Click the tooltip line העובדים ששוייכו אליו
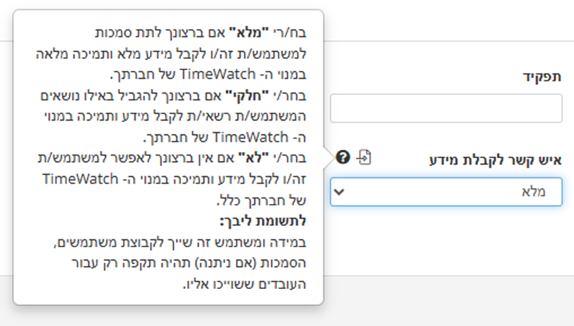574x326 pixels. (x=244, y=284)
